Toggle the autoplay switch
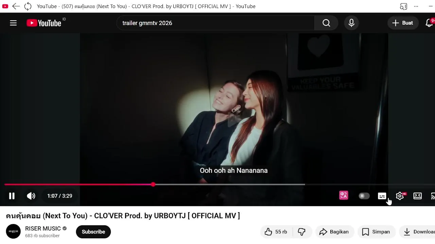435x244 pixels. [x=364, y=196]
